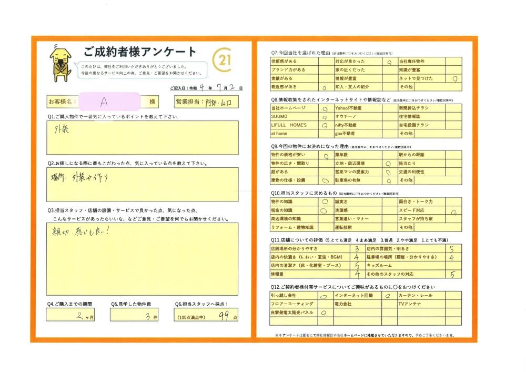This screenshot has width=526, height=372.
Task: Click the Q1 answer box containing 外装
Action: (x=142, y=137)
